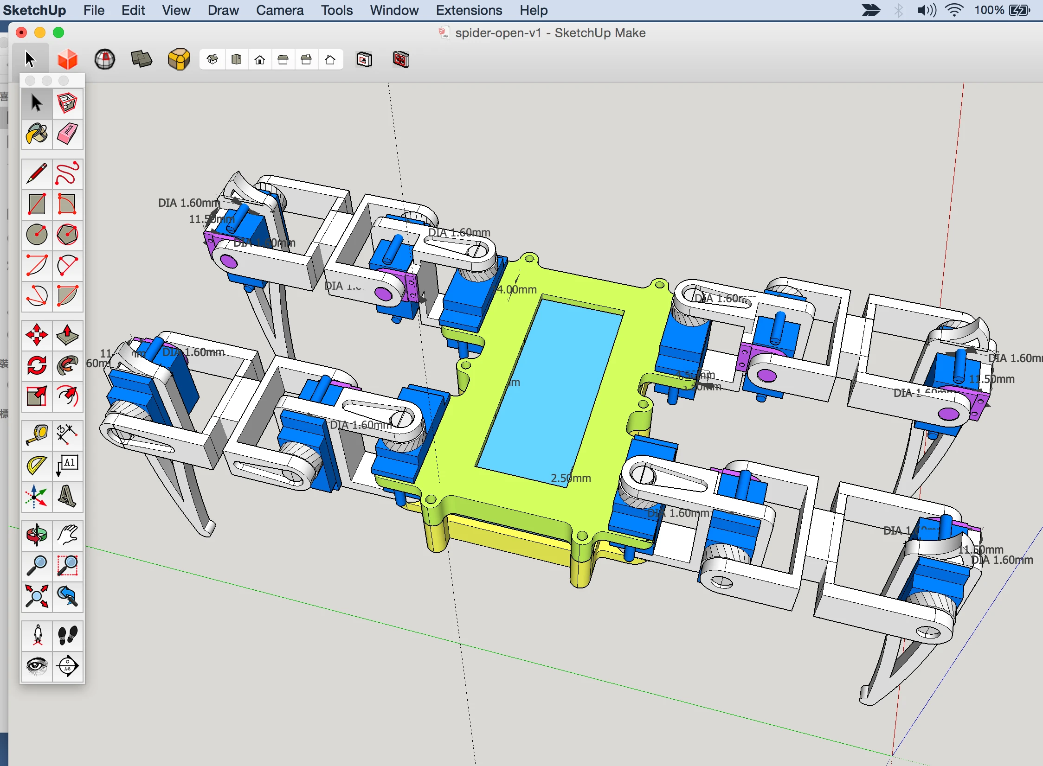
Task: Open the Extensions menu
Action: (x=469, y=10)
